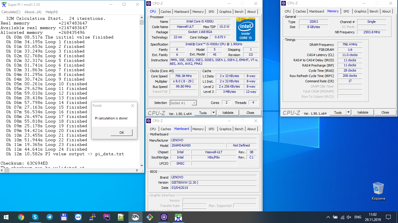398x223 pixels.
Task: Check the battery status tray icon
Action: 335,217
